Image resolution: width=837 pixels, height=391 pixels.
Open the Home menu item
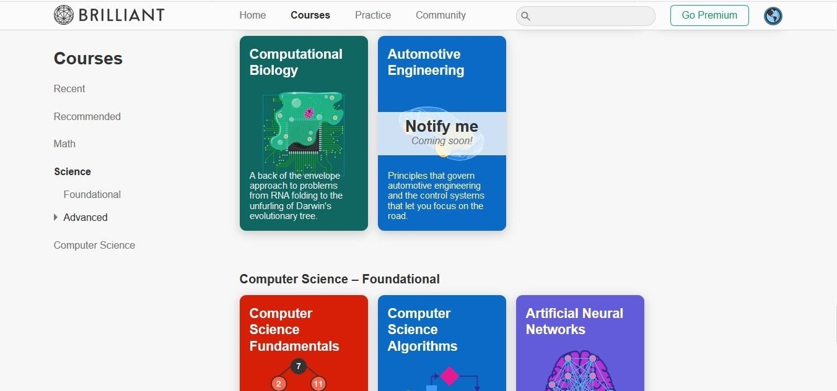pos(252,15)
